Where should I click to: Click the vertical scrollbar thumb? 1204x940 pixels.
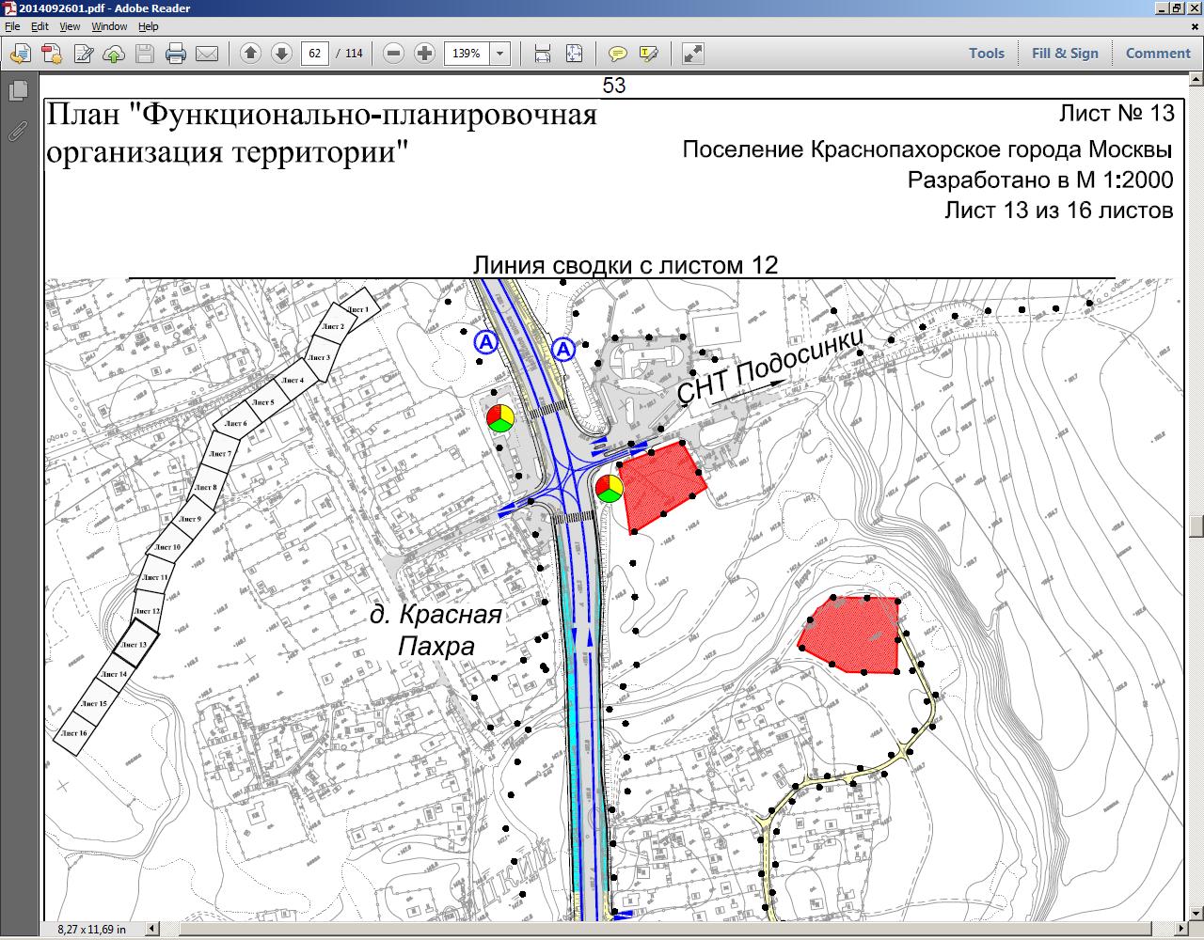[x=1196, y=526]
